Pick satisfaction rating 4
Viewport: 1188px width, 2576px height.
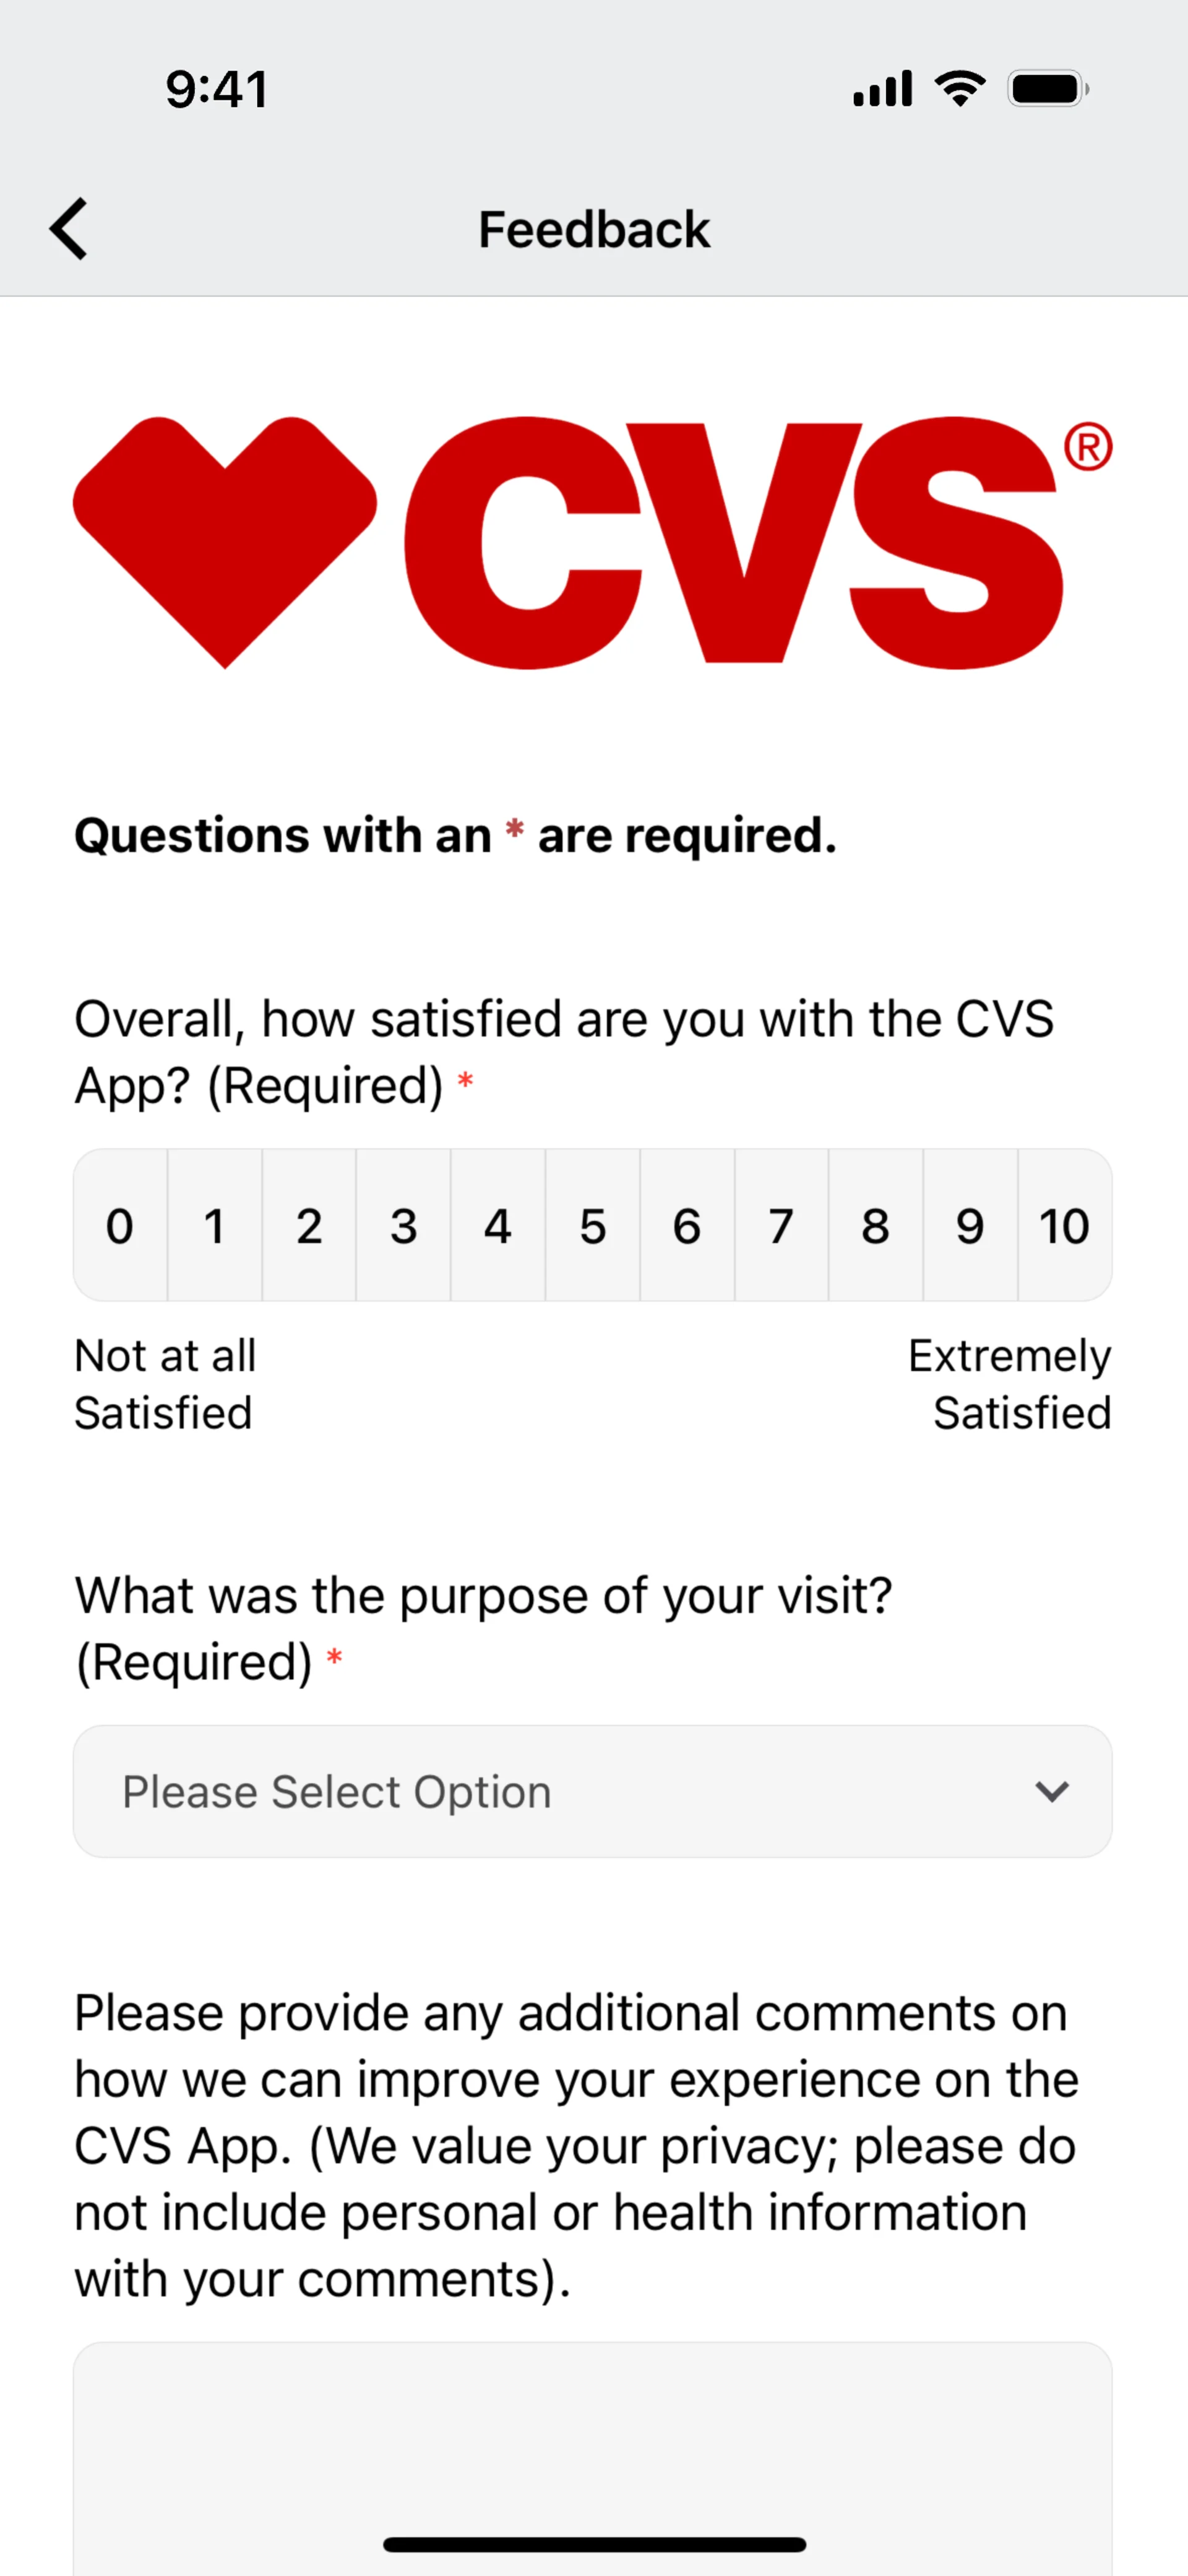pyautogui.click(x=498, y=1226)
